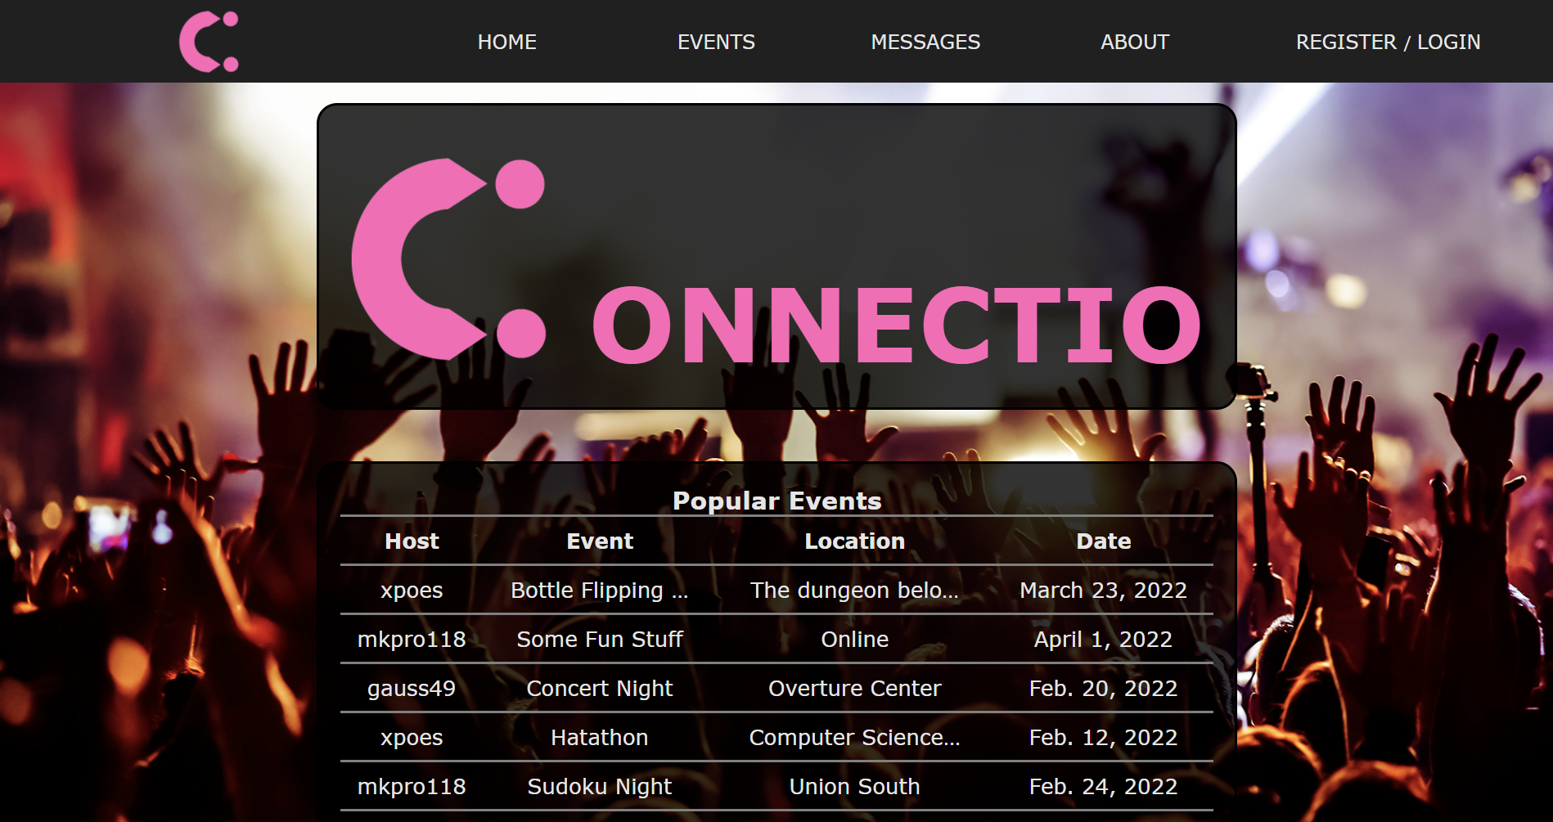1553x822 pixels.
Task: Click the Event column header
Action: click(599, 541)
